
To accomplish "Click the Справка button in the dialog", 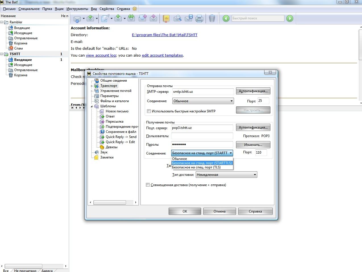I will click(x=255, y=211).
